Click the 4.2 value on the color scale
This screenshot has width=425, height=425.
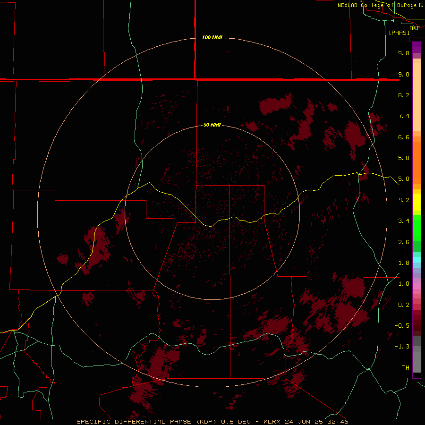point(404,200)
